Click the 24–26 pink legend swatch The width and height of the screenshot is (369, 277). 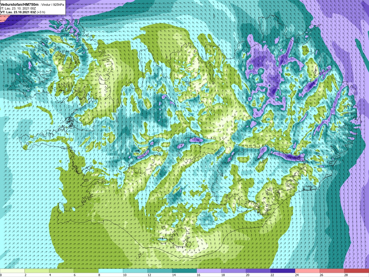308,271
